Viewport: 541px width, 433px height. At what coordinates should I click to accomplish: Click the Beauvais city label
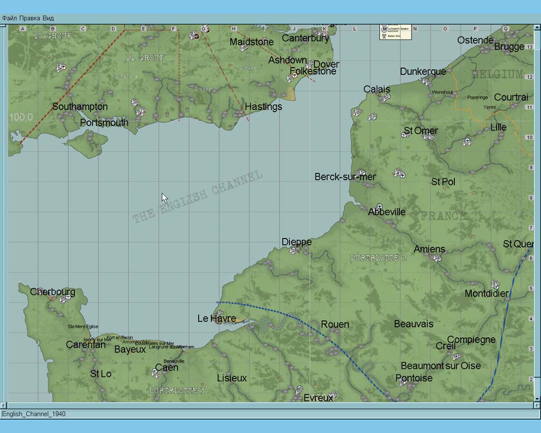pos(414,324)
